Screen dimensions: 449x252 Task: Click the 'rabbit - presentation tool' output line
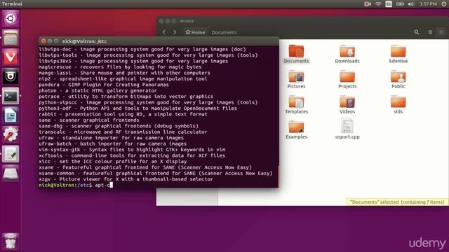pyautogui.click(x=123, y=114)
